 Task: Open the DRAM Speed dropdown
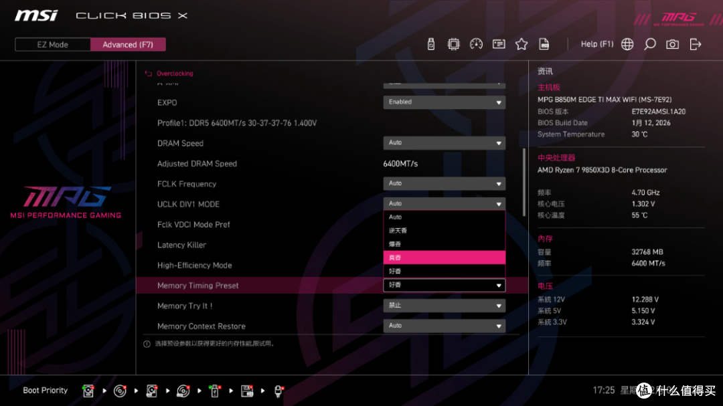[444, 143]
